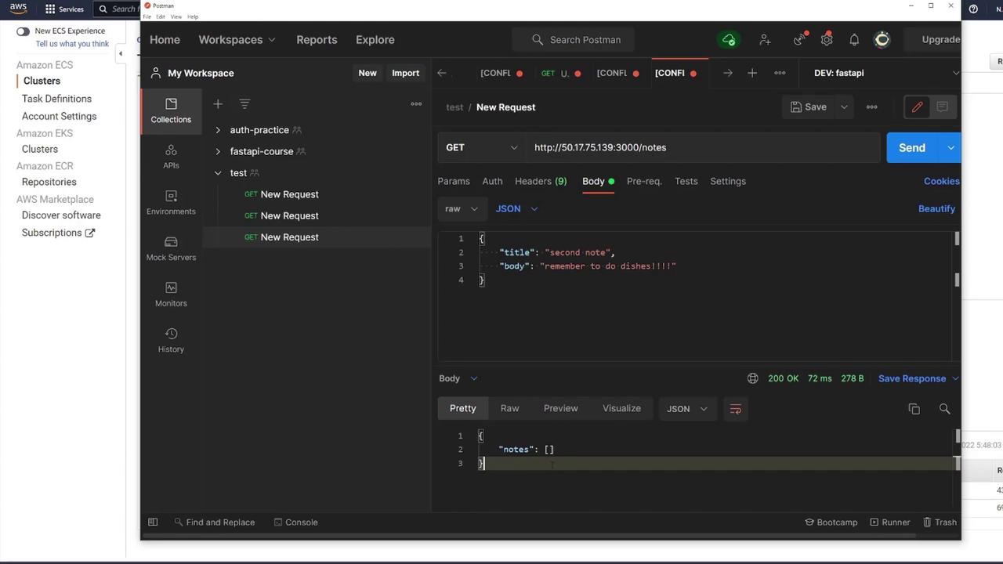Click the request URL input field
The height and width of the screenshot is (564, 1003).
[701, 147]
